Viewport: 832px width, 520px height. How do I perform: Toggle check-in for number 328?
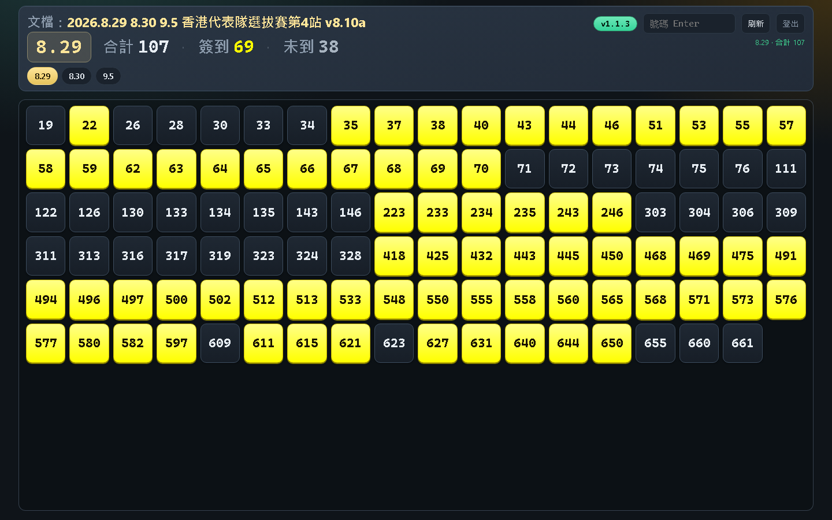(x=351, y=256)
